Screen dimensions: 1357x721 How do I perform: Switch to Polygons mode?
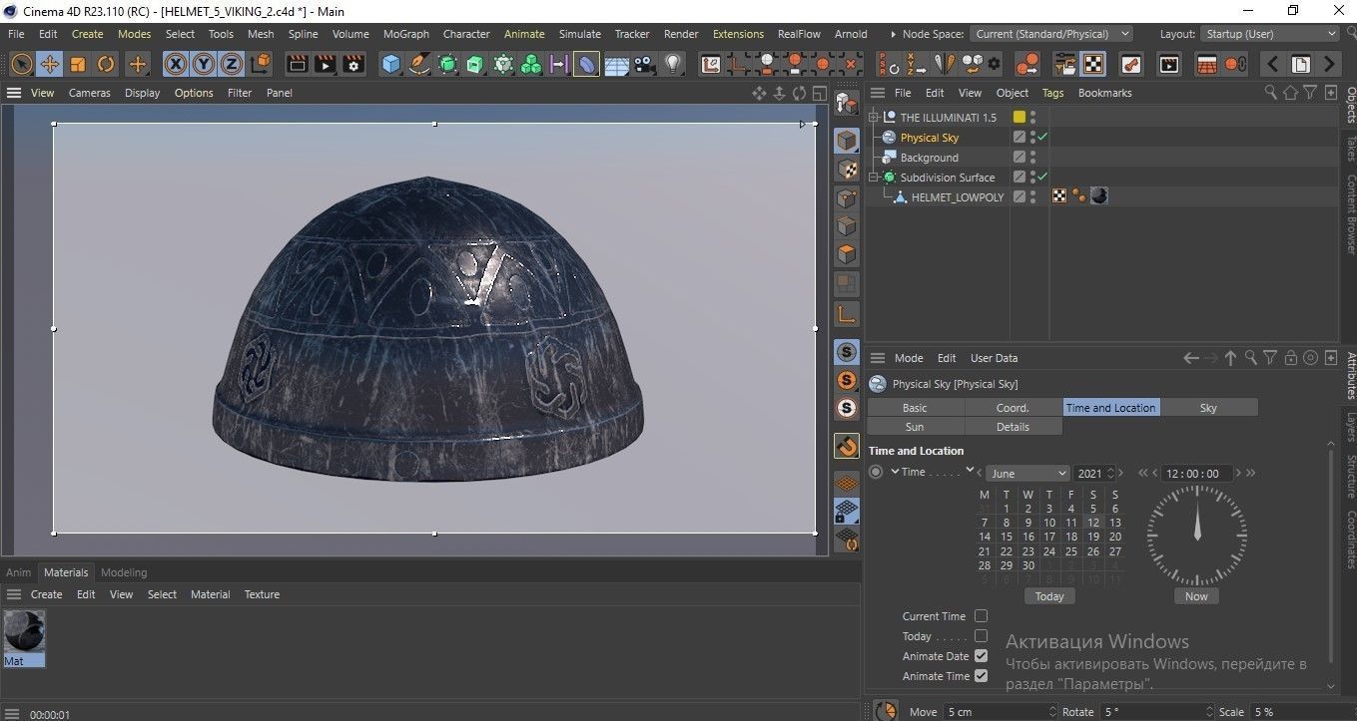click(x=847, y=253)
